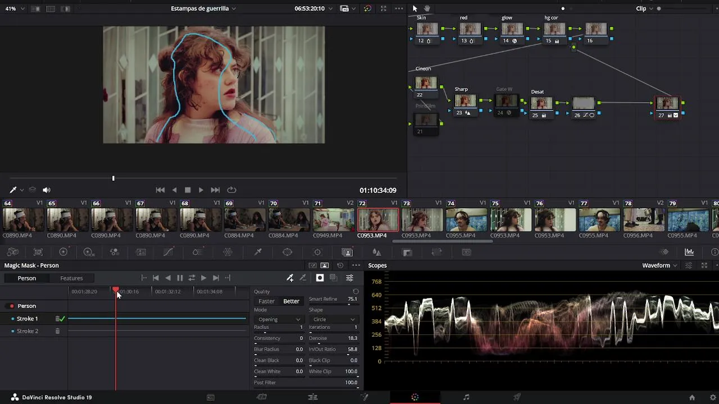719x404 pixels.
Task: Open the HDR color wheels palette
Action: [x=88, y=252]
